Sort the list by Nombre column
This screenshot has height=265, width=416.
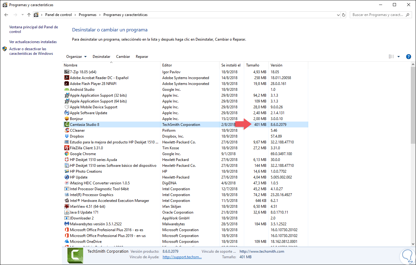click(111, 65)
